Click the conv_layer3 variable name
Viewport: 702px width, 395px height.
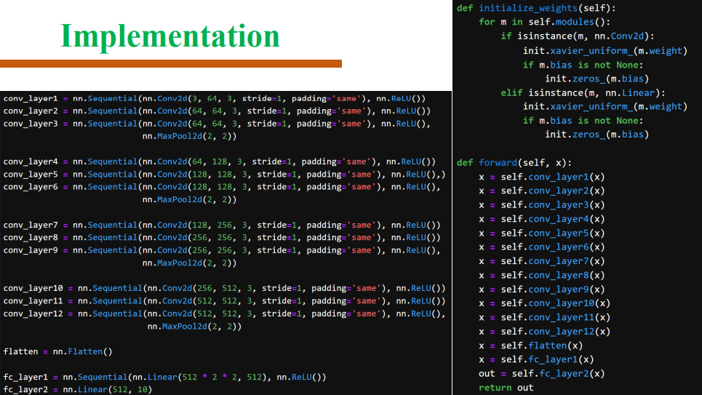[x=31, y=124]
